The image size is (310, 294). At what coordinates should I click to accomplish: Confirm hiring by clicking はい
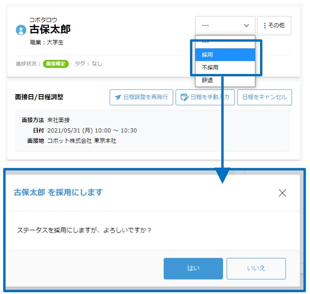[x=193, y=268]
